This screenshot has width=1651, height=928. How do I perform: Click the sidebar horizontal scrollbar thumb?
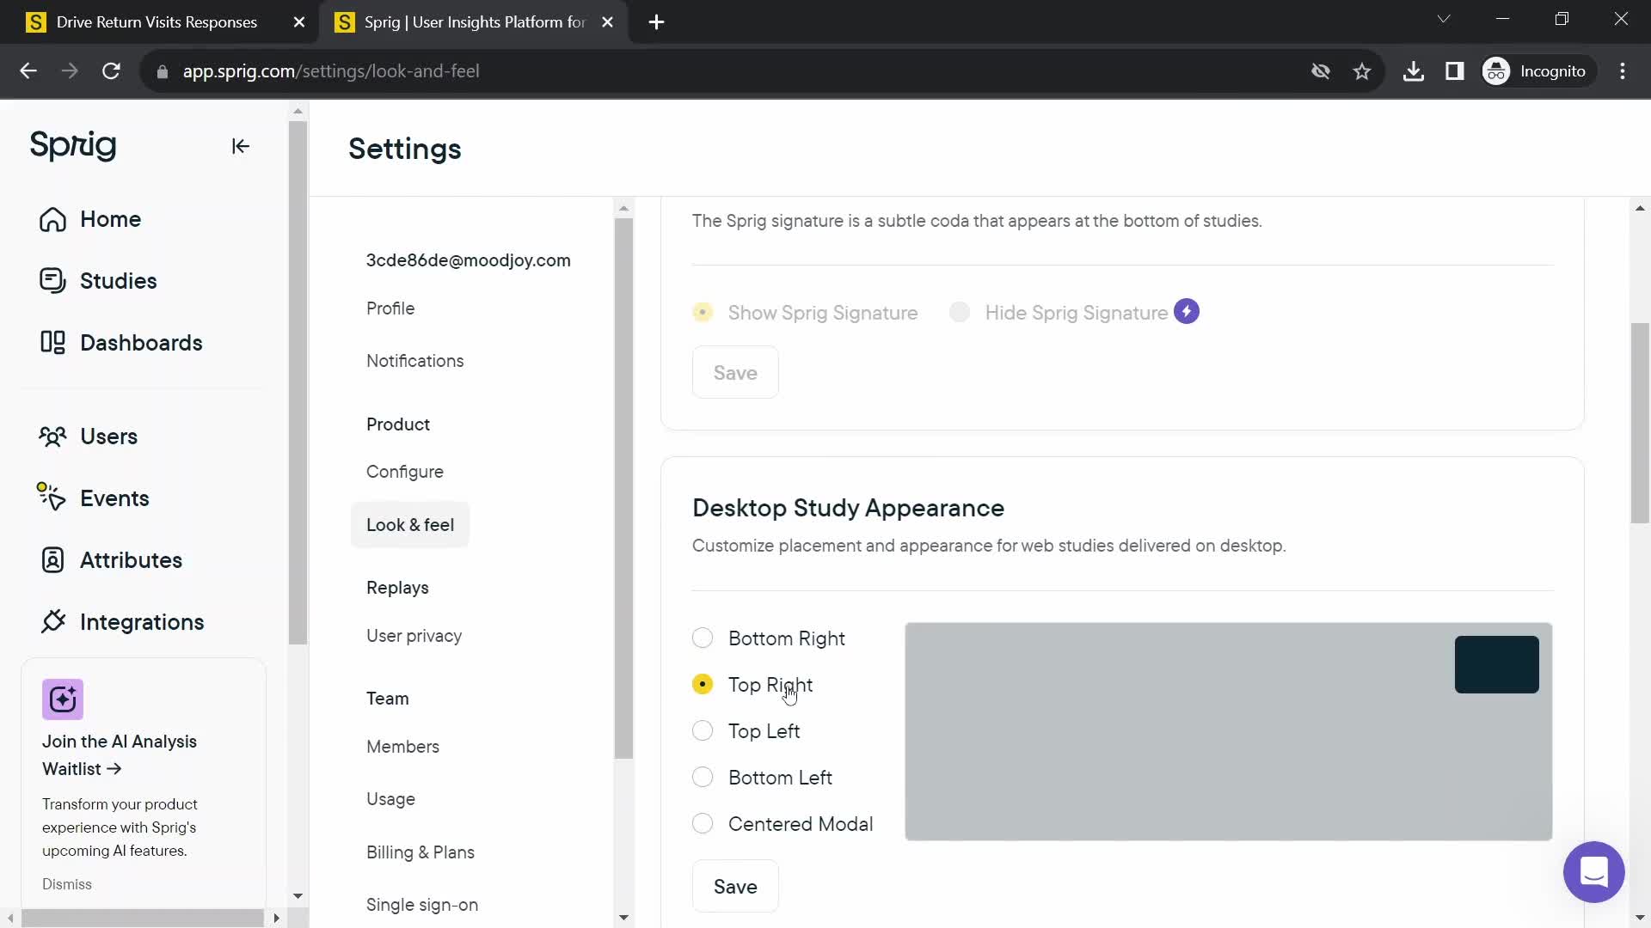click(x=141, y=918)
